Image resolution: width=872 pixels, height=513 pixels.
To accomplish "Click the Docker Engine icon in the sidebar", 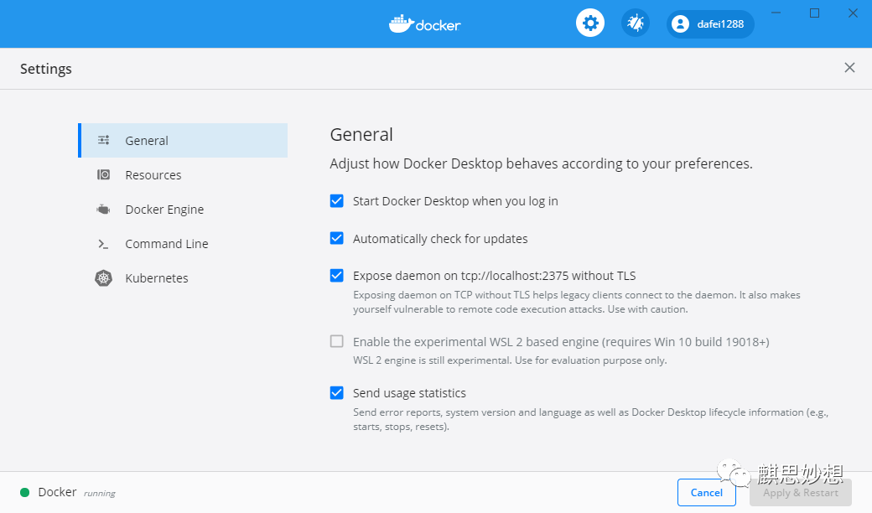I will [103, 210].
